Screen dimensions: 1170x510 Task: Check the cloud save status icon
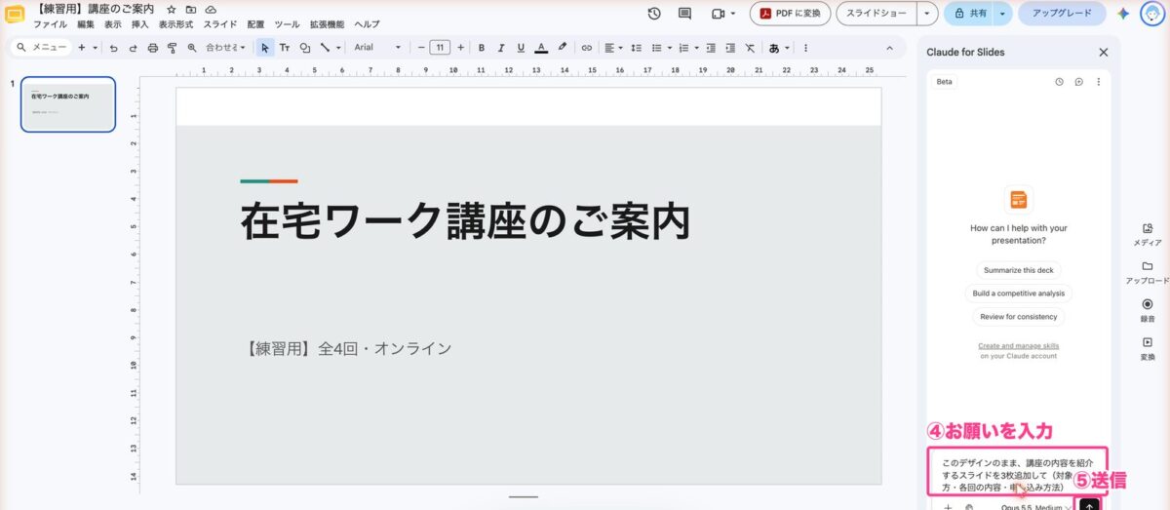(x=211, y=9)
